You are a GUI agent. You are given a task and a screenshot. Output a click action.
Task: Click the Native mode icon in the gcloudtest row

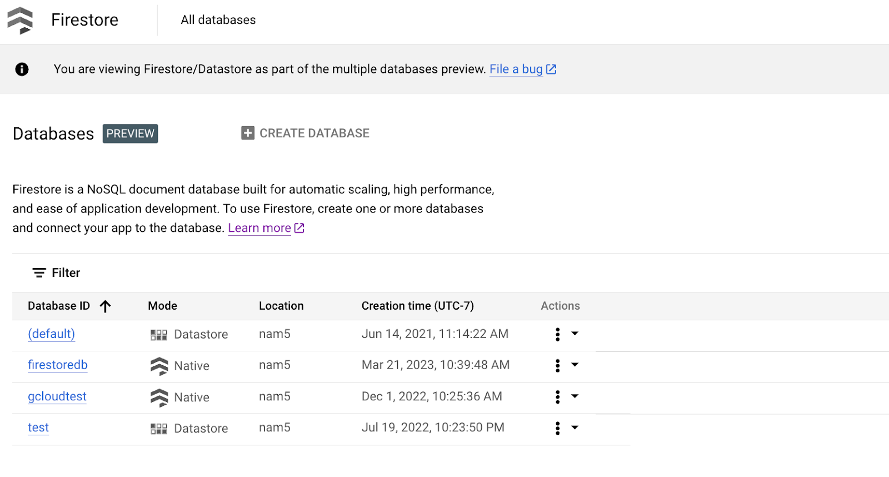[x=159, y=397]
